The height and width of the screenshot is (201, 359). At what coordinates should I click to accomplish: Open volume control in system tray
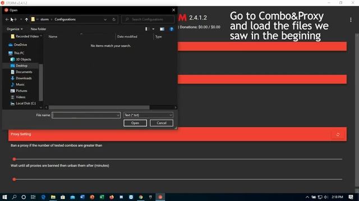[326, 197]
